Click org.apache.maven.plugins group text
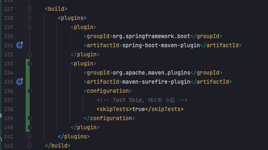The image size is (268, 150). [152, 73]
